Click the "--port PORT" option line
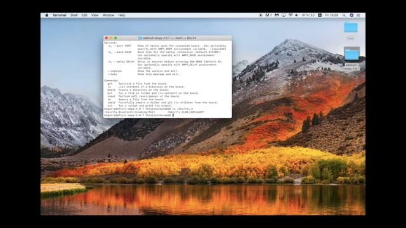Image resolution: width=406 pixels, height=228 pixels. (x=167, y=46)
